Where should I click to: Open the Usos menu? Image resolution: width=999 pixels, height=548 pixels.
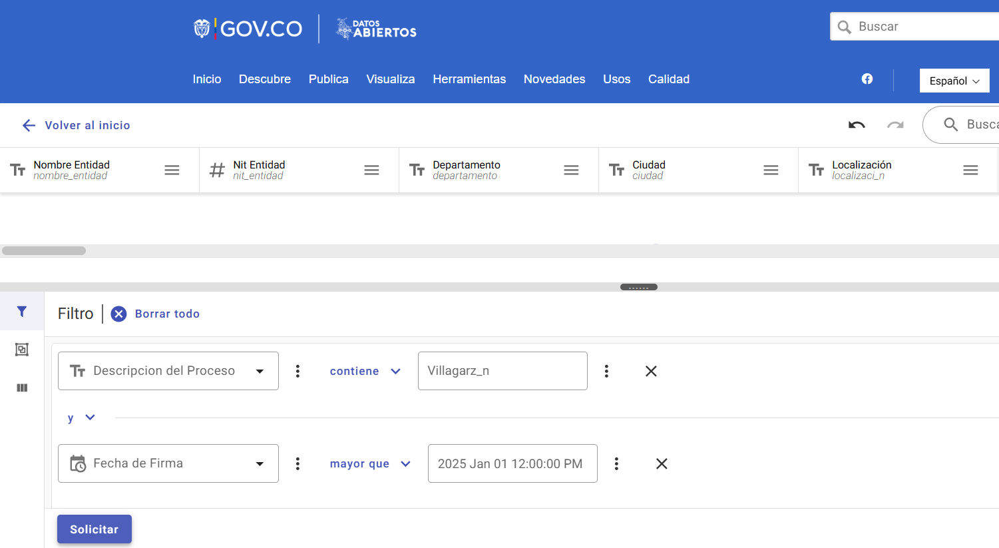click(617, 79)
